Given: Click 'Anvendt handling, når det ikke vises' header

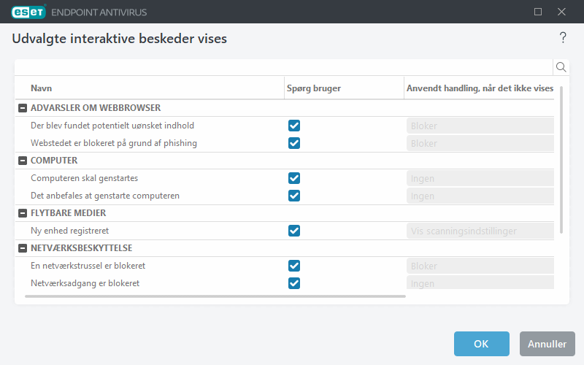Looking at the screenshot, I should coord(480,88).
